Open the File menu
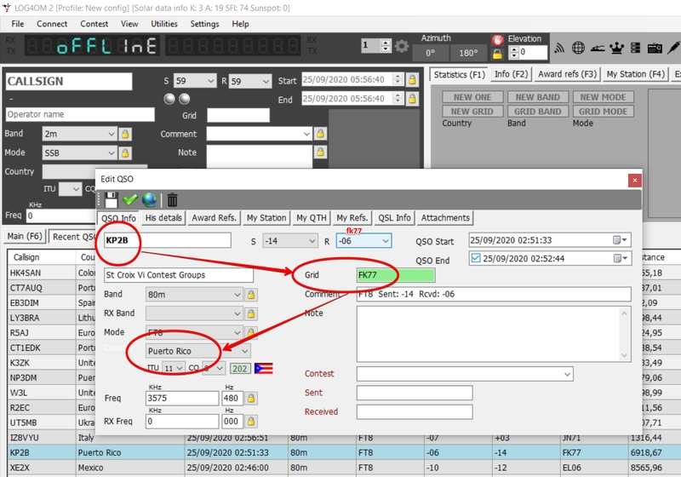This screenshot has width=681, height=477. [x=17, y=24]
